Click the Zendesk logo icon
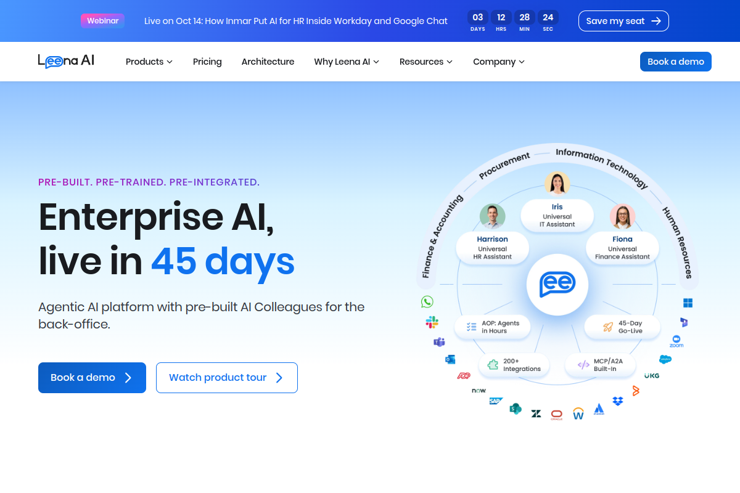Screen dimensions: 740x493 tap(536, 414)
